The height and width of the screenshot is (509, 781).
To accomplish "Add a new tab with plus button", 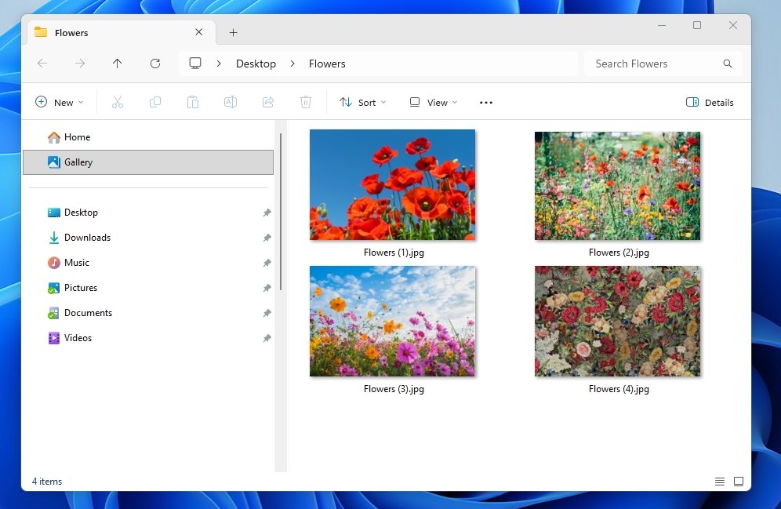I will (x=233, y=33).
